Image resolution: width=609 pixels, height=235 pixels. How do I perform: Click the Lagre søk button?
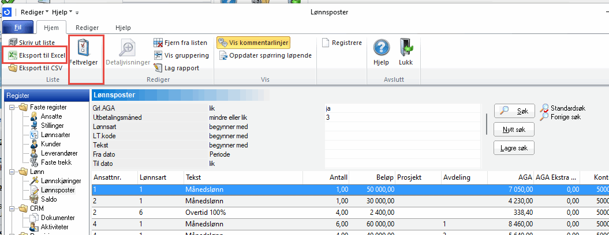(514, 148)
